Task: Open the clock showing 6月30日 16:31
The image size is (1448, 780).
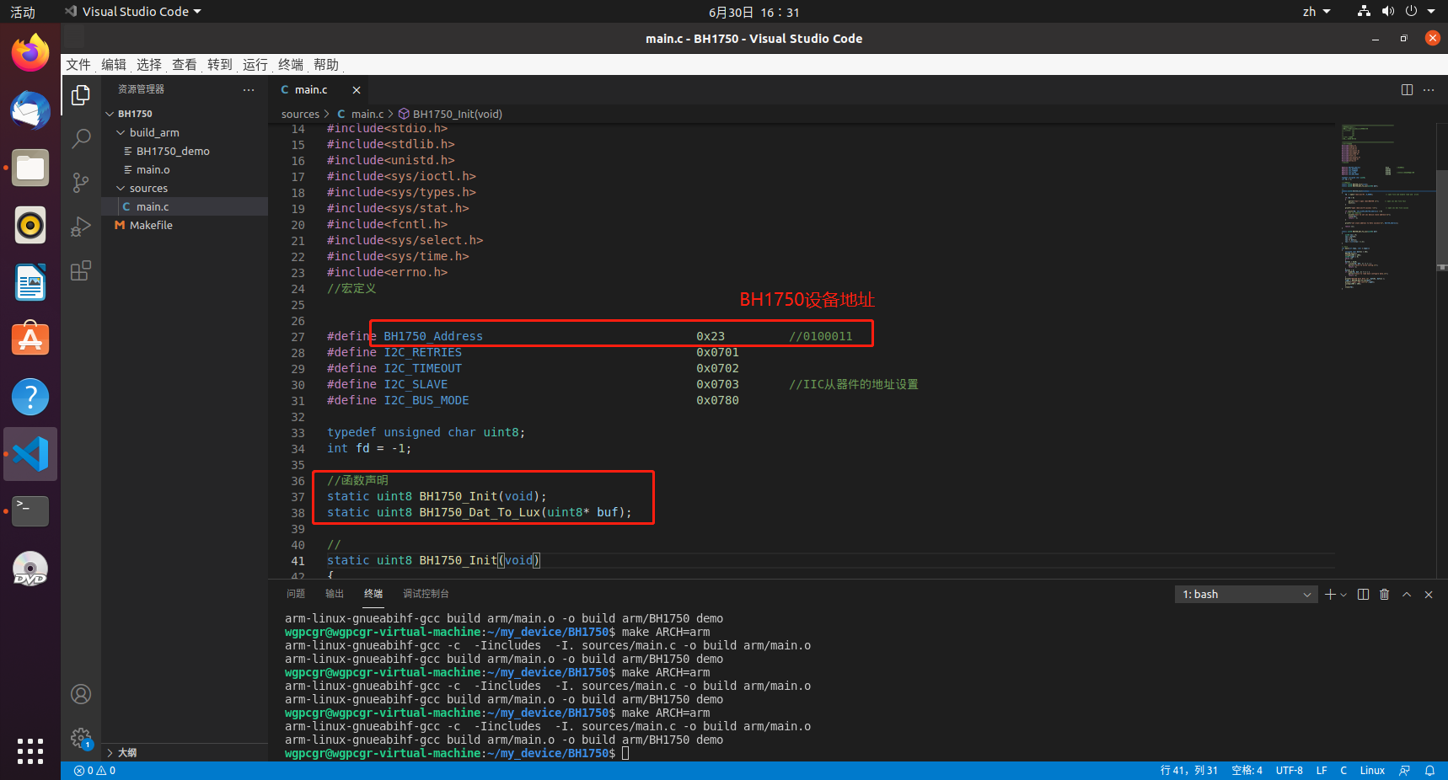Action: click(754, 12)
